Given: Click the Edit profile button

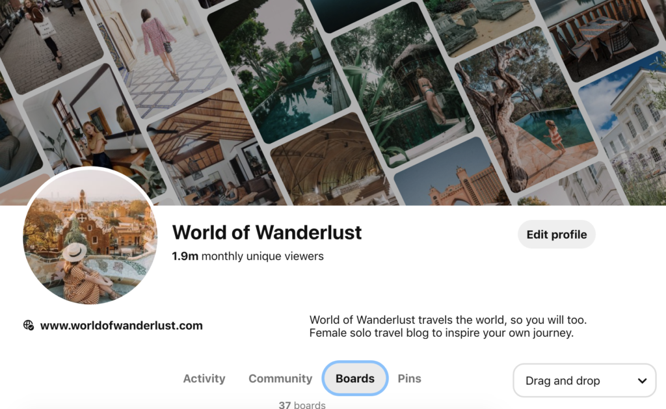Looking at the screenshot, I should [x=557, y=235].
